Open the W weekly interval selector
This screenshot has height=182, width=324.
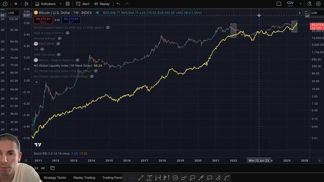pyautogui.click(x=16, y=4)
